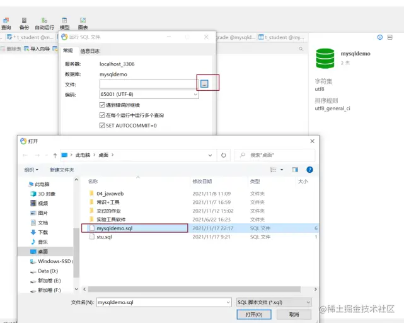This screenshot has height=323, width=404.
Task: Expand the recent locations chevron
Action: 47,155
